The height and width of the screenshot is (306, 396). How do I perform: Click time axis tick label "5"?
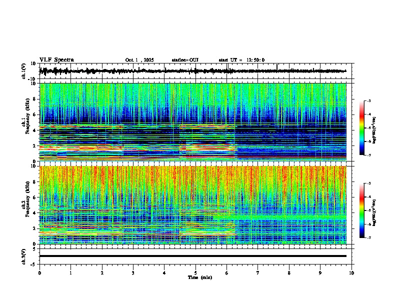[x=195, y=273]
